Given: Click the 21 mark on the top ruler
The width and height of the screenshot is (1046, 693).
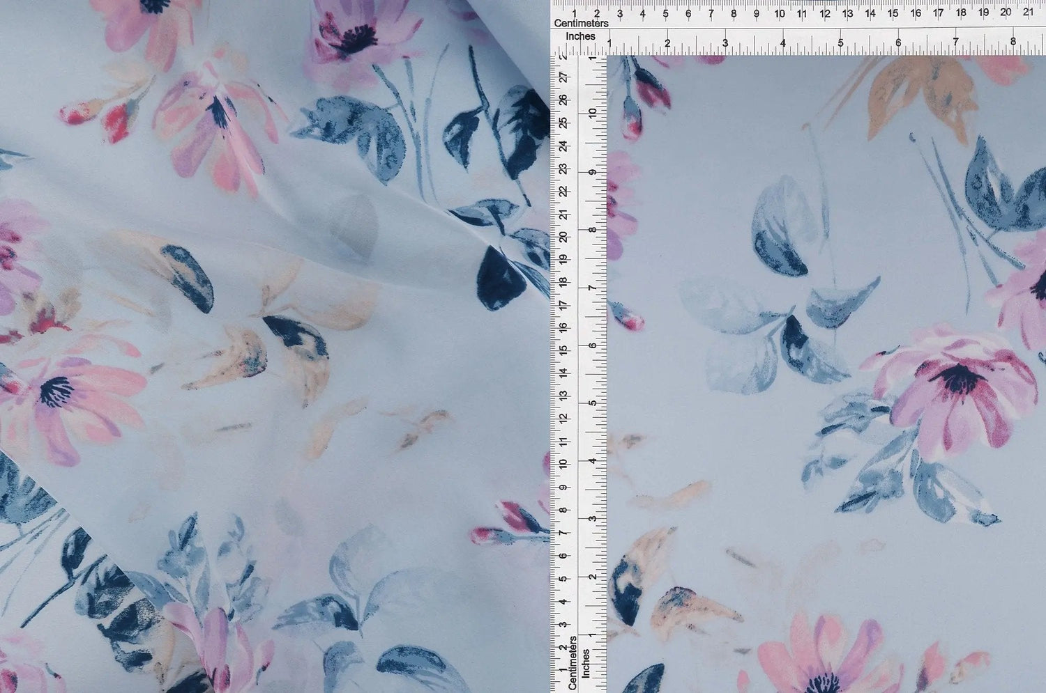Looking at the screenshot, I should [1029, 12].
